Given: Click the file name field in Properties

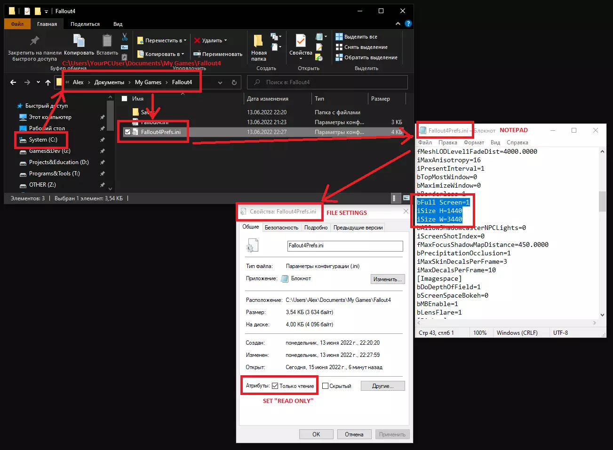Looking at the screenshot, I should click(x=345, y=246).
